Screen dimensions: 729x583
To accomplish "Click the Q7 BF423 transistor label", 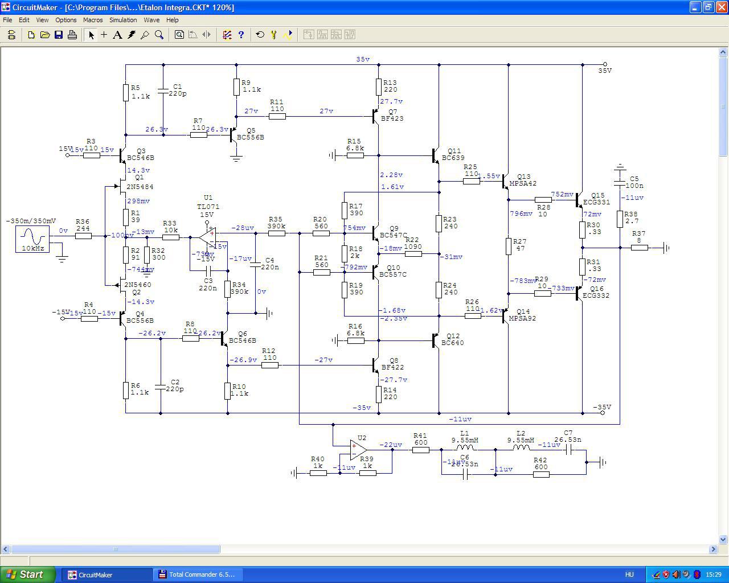I will tap(392, 115).
